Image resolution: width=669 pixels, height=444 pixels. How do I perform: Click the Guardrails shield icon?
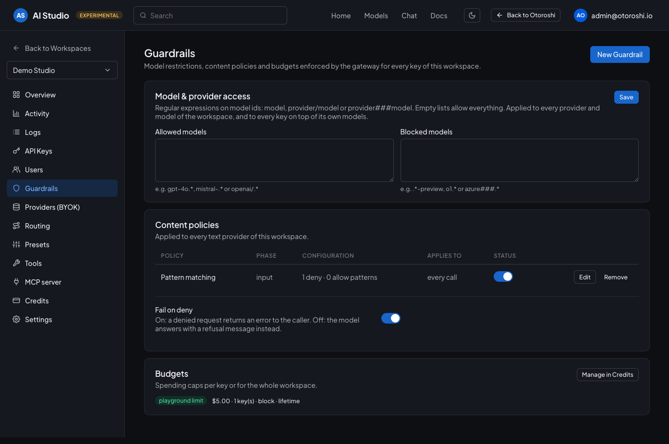[x=16, y=188]
